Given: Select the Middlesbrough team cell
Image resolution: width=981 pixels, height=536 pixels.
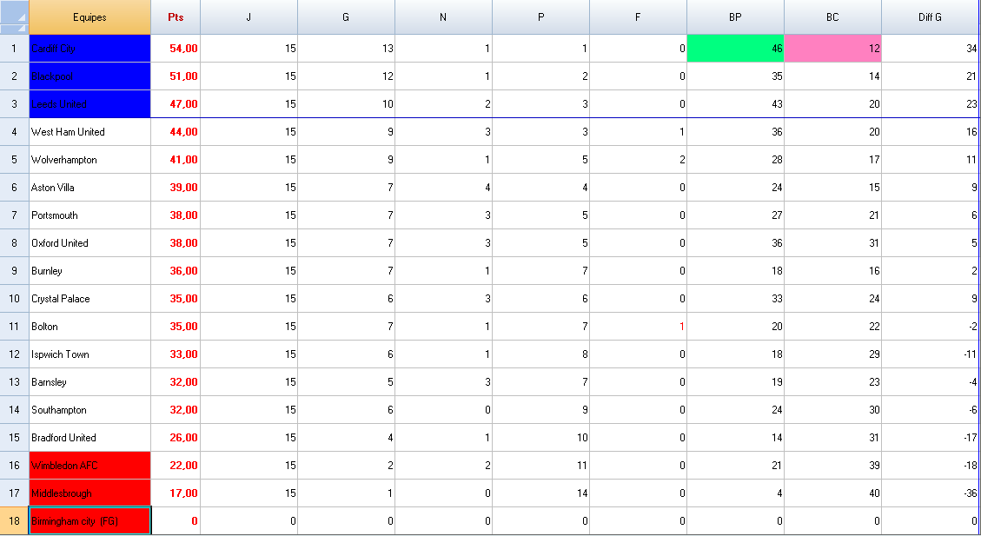Looking at the screenshot, I should point(89,493).
